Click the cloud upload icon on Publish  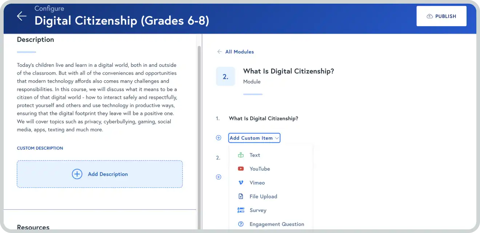click(429, 16)
